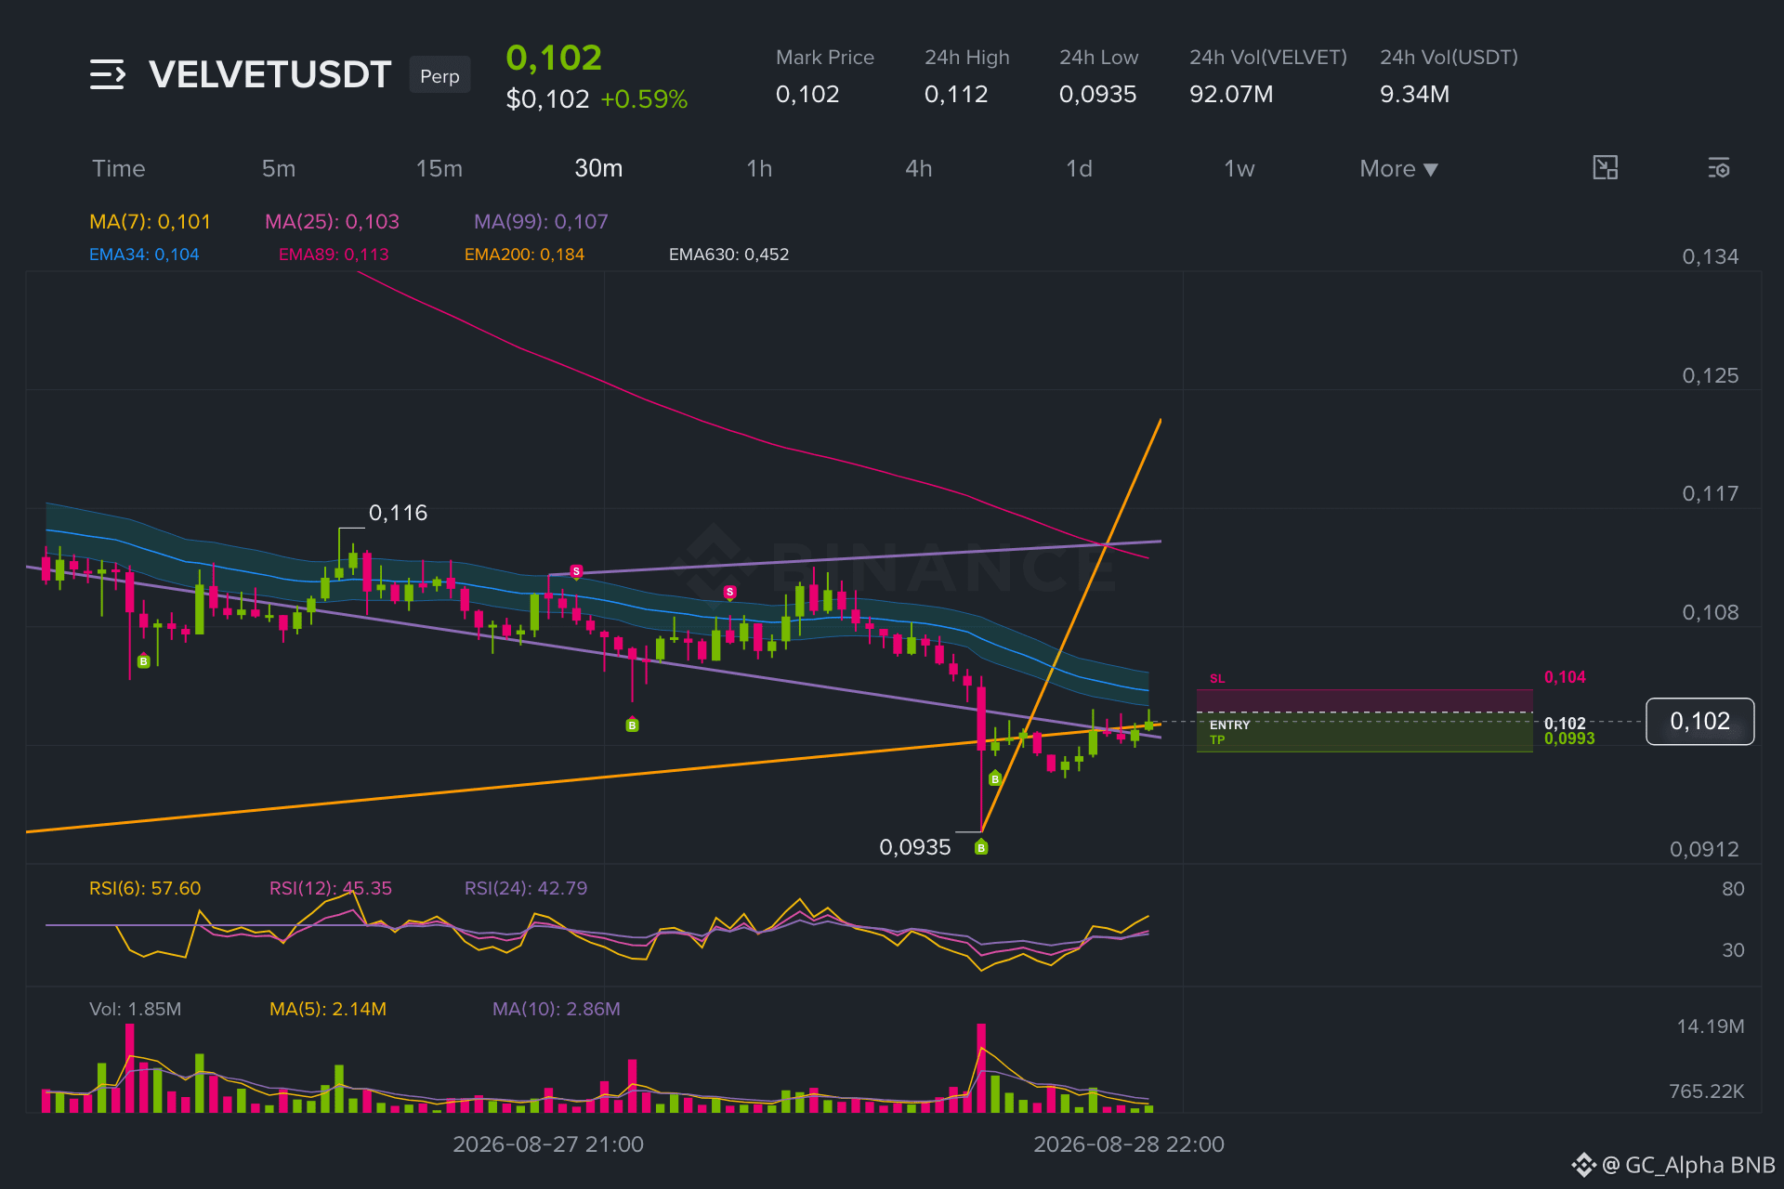Click the RSI 80 level label
This screenshot has height=1189, width=1784.
[x=1733, y=889]
